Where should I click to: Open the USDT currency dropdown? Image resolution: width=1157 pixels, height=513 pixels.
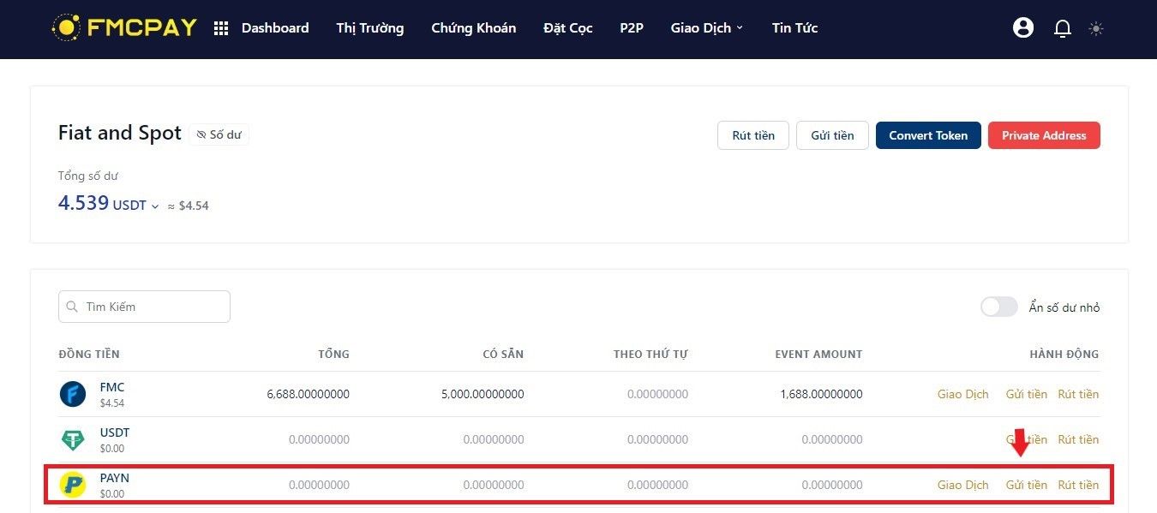point(135,206)
